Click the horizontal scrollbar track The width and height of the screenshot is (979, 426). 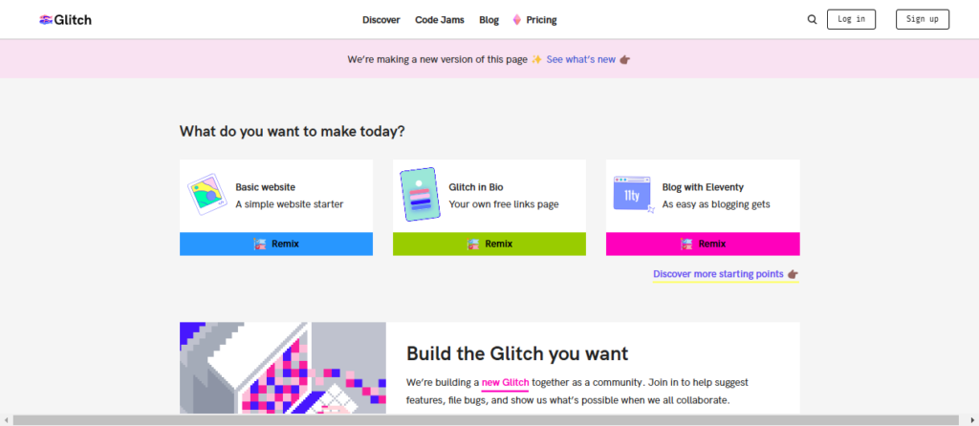[x=486, y=419]
